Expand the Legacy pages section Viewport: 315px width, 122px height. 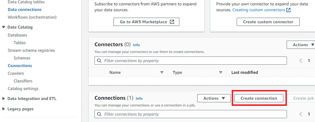point(3,109)
